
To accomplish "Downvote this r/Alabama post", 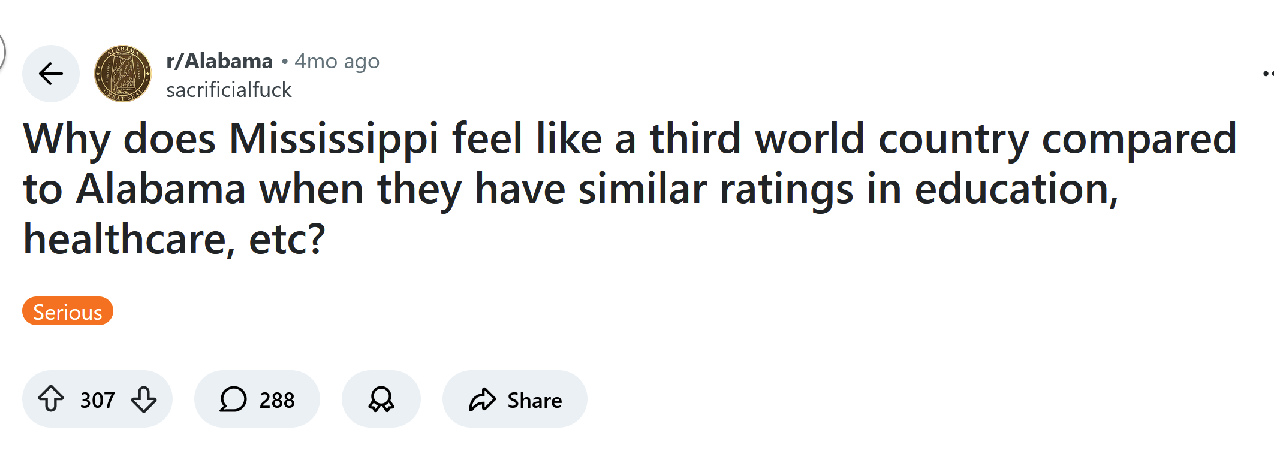I will pos(144,399).
